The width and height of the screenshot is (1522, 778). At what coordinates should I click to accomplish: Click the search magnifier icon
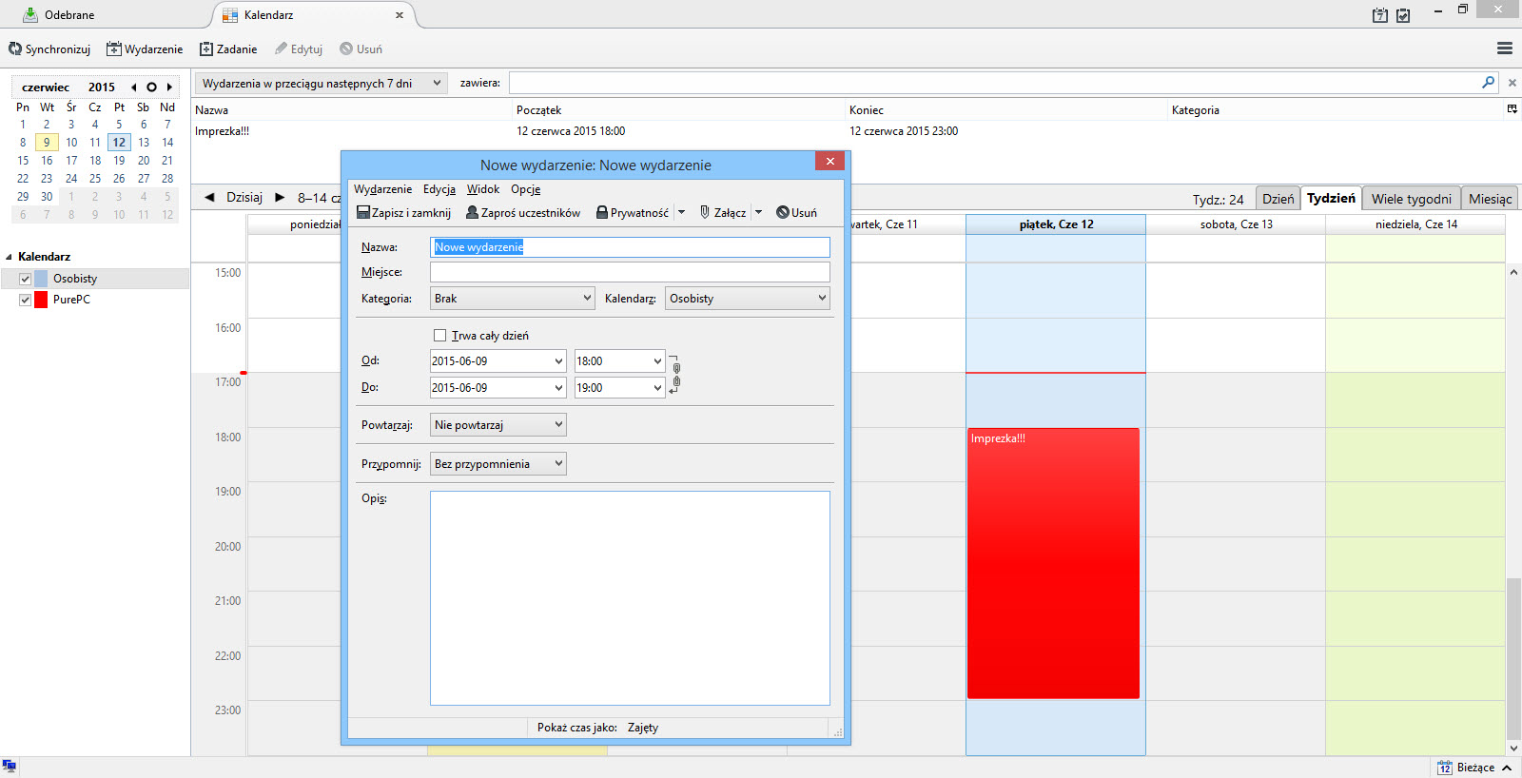click(x=1488, y=83)
